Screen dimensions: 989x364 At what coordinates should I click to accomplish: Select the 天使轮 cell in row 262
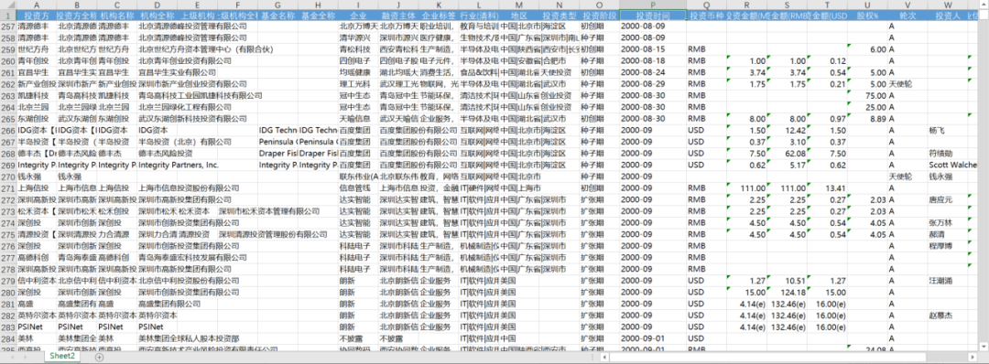point(907,84)
